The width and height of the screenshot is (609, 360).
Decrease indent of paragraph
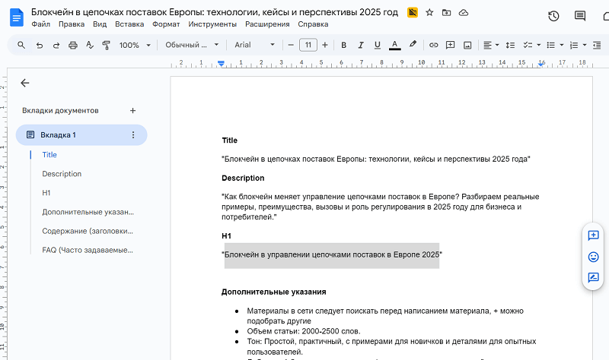[597, 45]
